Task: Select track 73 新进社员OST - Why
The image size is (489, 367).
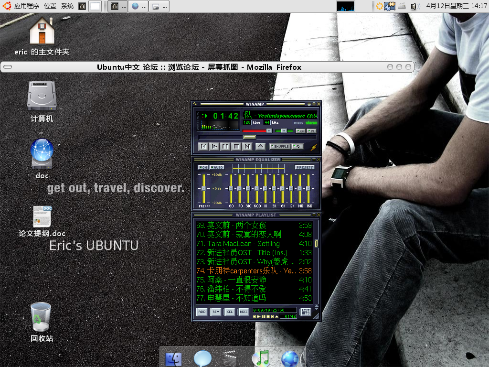Action: [254, 261]
